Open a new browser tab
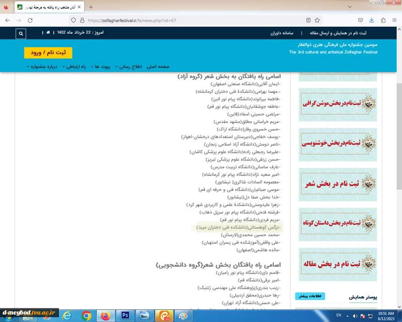 pos(91,7)
